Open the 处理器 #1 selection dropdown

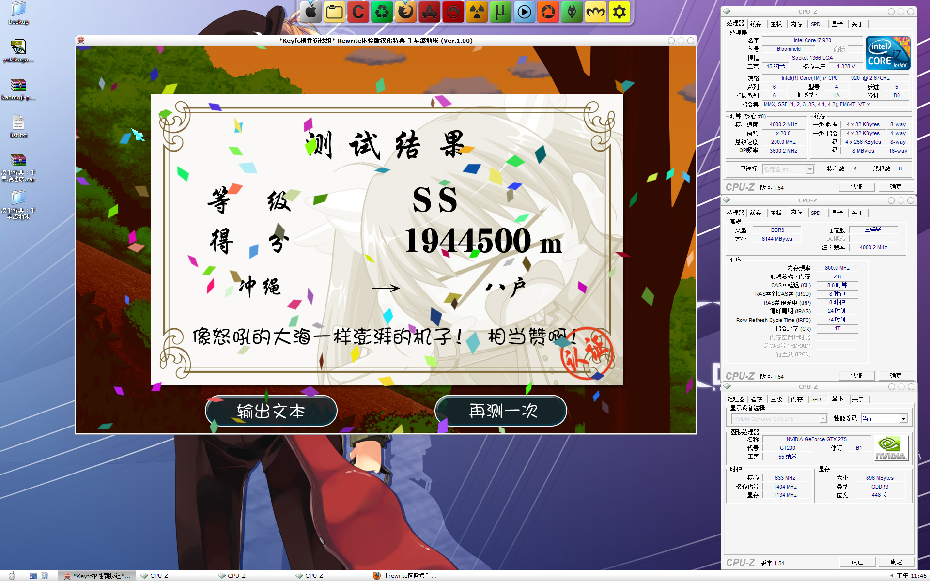[x=788, y=169]
